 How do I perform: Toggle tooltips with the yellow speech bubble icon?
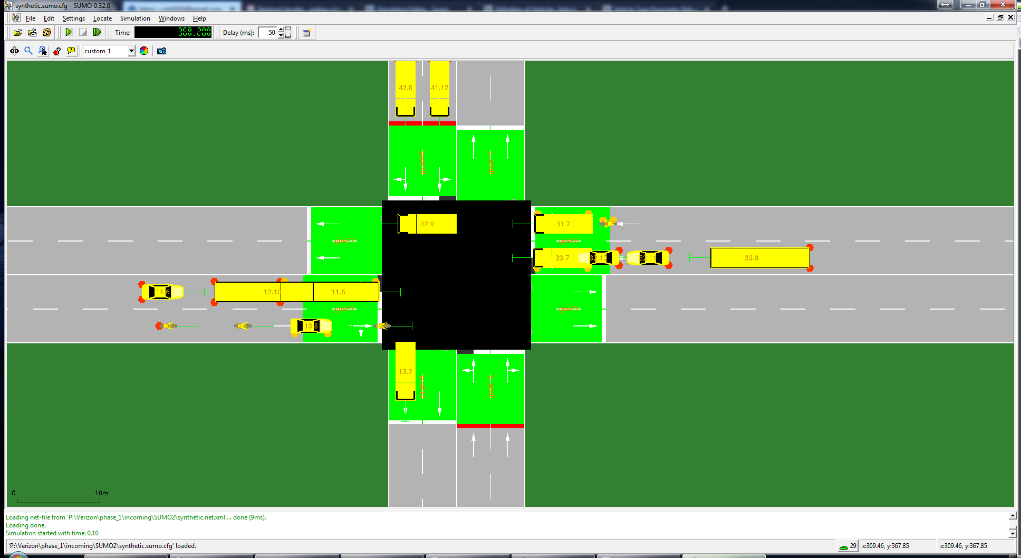71,51
